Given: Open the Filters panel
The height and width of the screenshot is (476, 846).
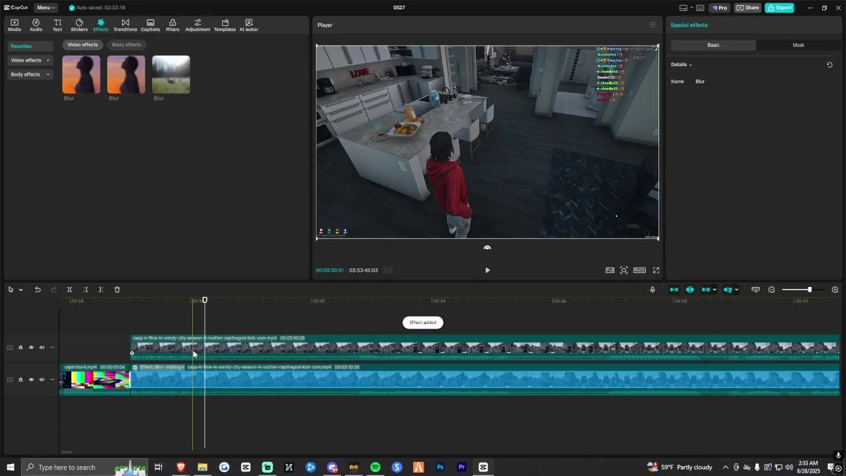Looking at the screenshot, I should (x=173, y=25).
